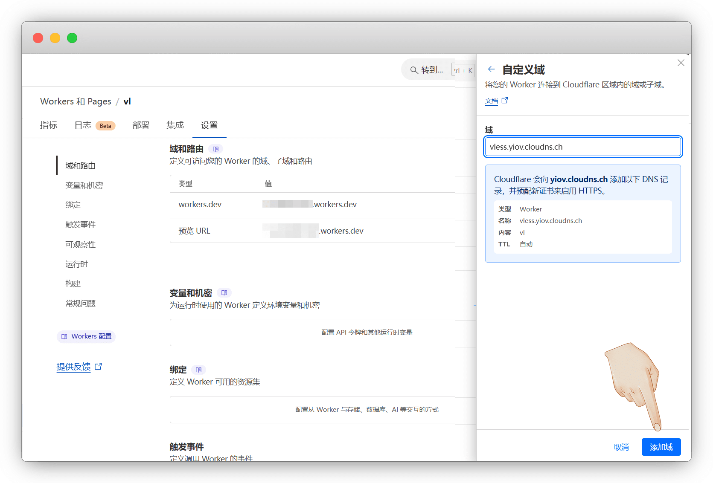Select 触发事件 in the settings sidebar
The height and width of the screenshot is (483, 713).
click(x=80, y=225)
